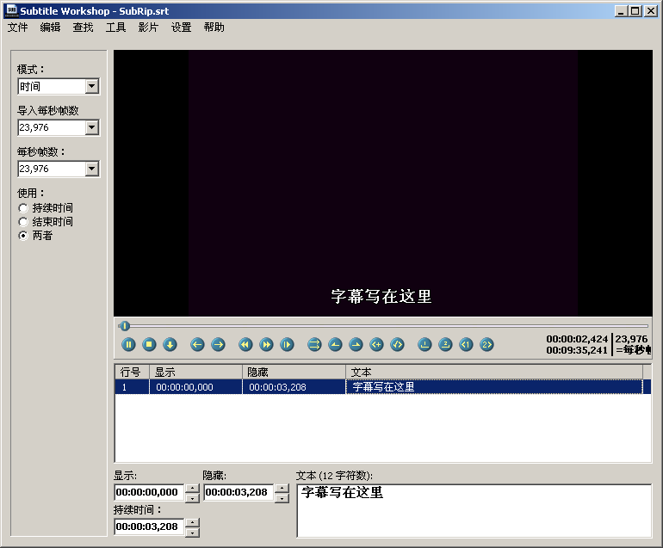Open the 查找 menu

point(83,28)
